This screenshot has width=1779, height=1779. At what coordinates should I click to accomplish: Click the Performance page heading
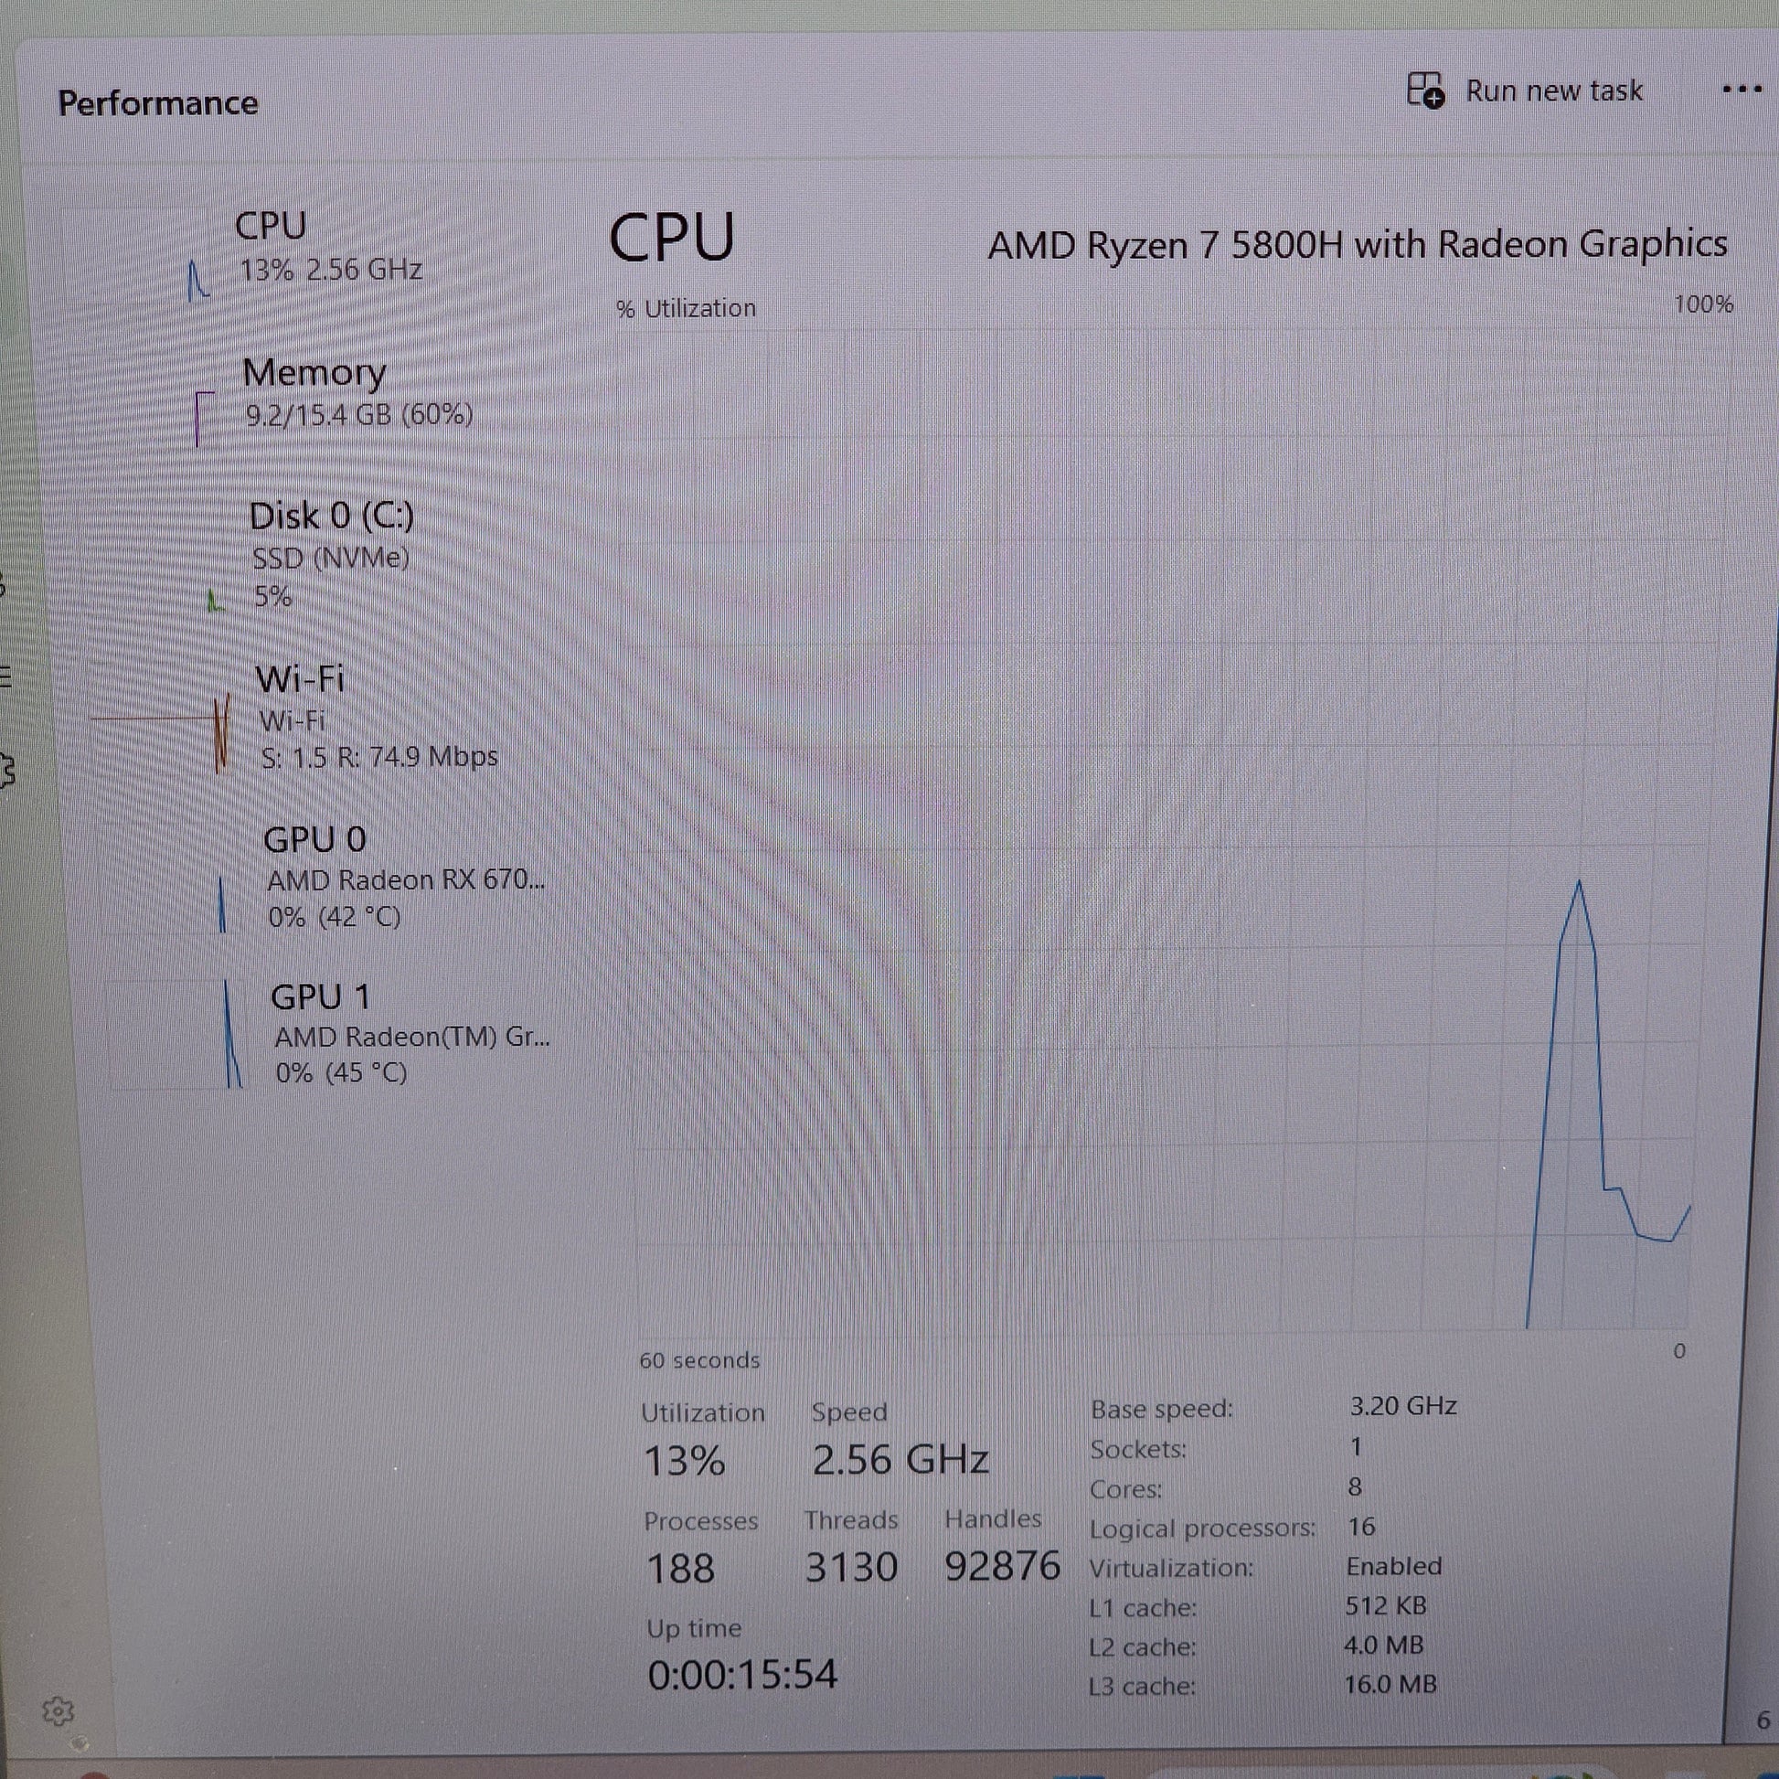tap(157, 102)
